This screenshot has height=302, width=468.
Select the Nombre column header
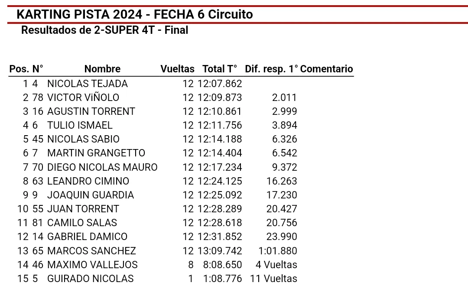click(102, 69)
